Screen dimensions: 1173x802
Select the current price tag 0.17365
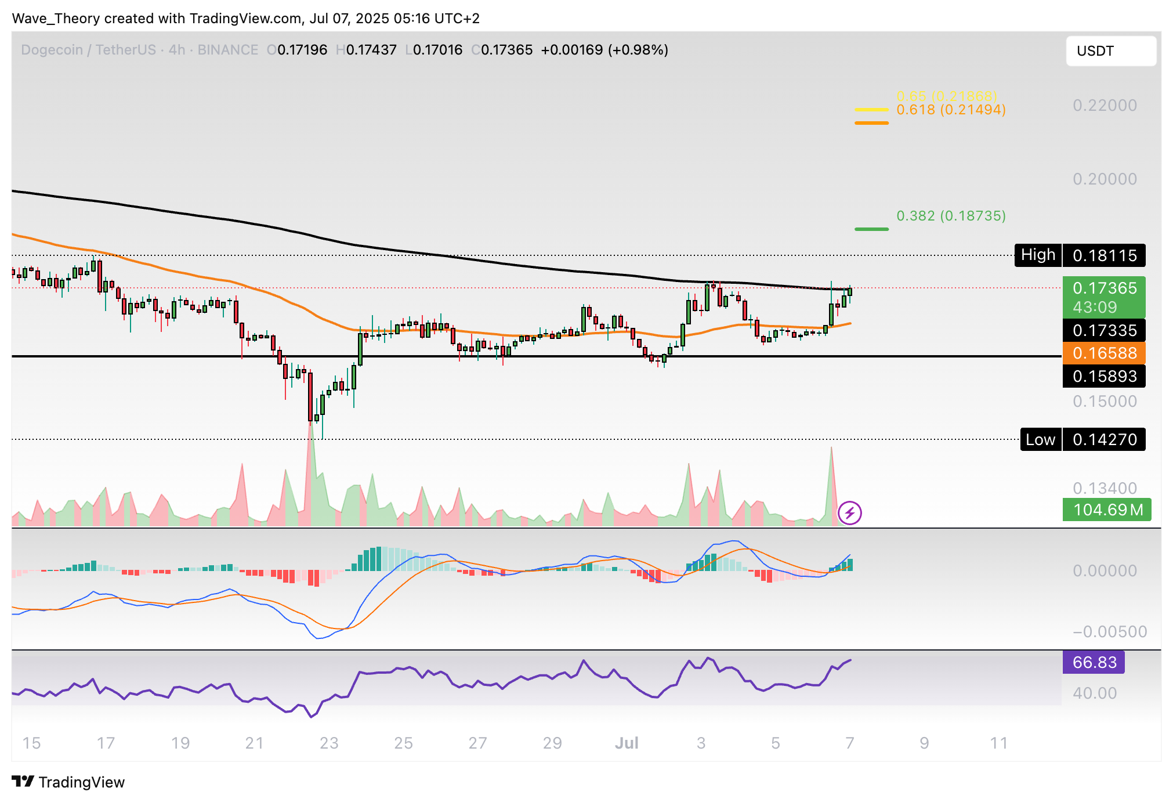point(1103,288)
